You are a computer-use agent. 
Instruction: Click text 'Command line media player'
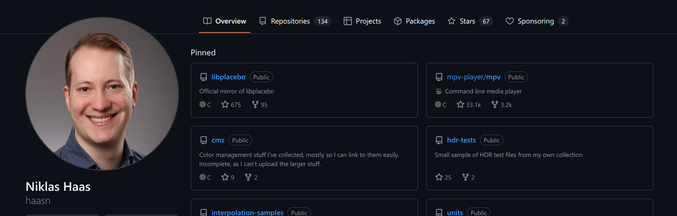(x=483, y=91)
